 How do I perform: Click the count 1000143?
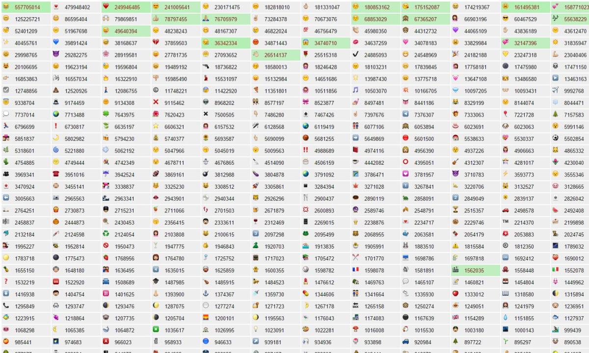tap(524, 330)
